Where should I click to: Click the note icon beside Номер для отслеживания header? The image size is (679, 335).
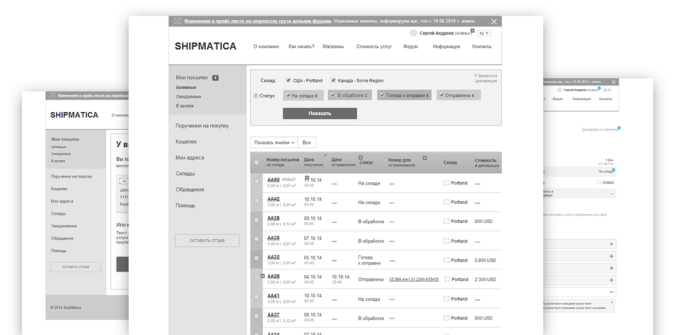[425, 158]
